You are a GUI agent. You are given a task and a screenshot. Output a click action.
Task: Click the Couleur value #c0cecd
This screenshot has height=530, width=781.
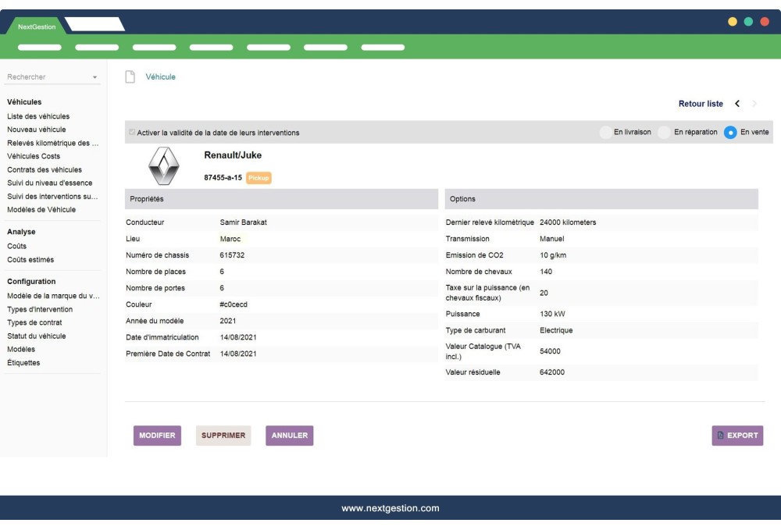coord(234,304)
